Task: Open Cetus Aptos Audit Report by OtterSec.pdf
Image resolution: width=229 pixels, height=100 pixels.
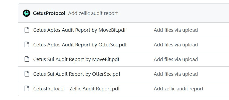Action: point(80,45)
